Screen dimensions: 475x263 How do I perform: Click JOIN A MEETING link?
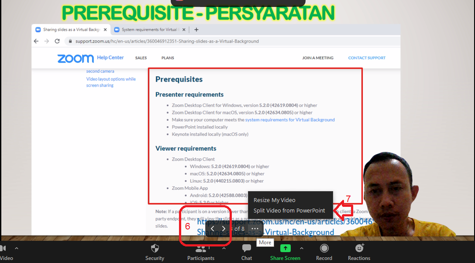pyautogui.click(x=318, y=58)
